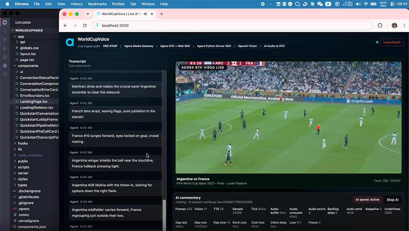
Task: Open a new Chrome tab
Action: (x=161, y=14)
